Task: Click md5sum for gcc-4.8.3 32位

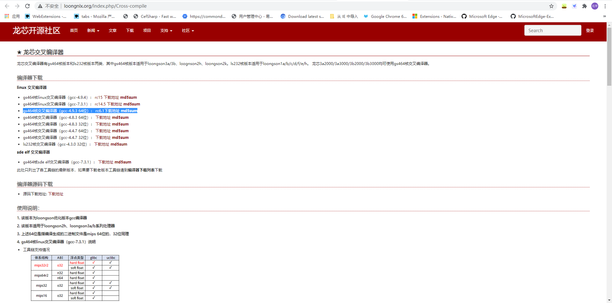Action: pyautogui.click(x=120, y=124)
